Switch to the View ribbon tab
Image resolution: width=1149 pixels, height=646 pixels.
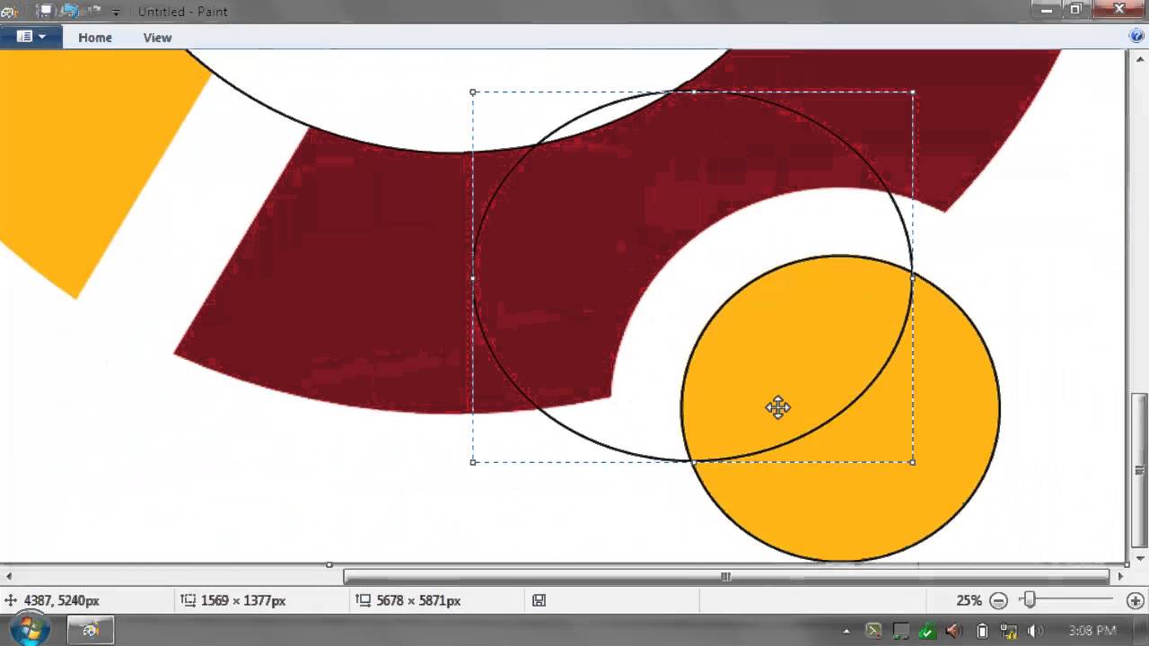(x=157, y=38)
